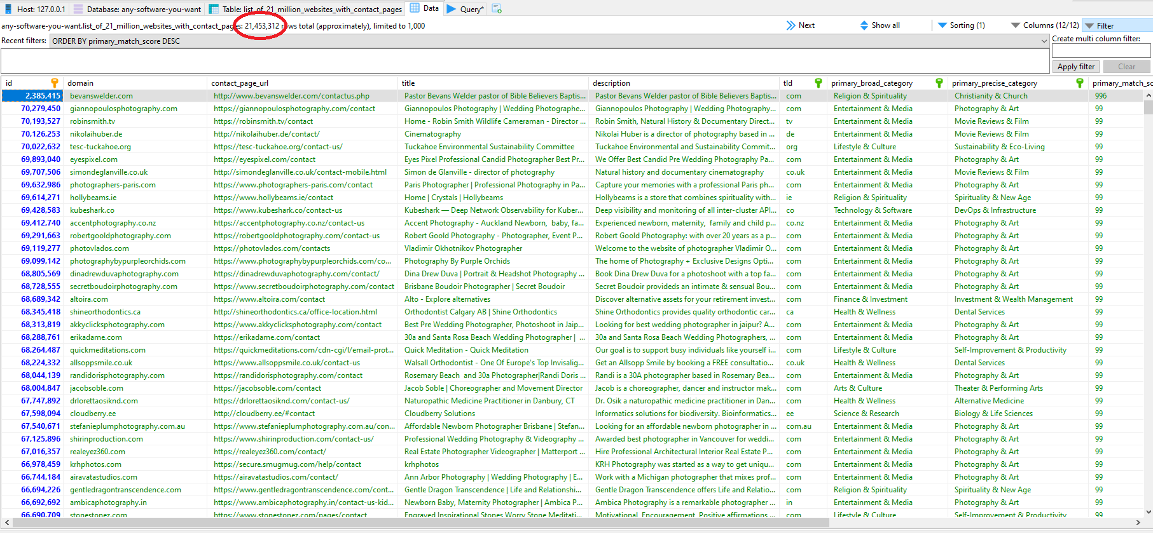Click the new query tab icon
Viewport: 1153px width, 533px height.
pos(497,9)
